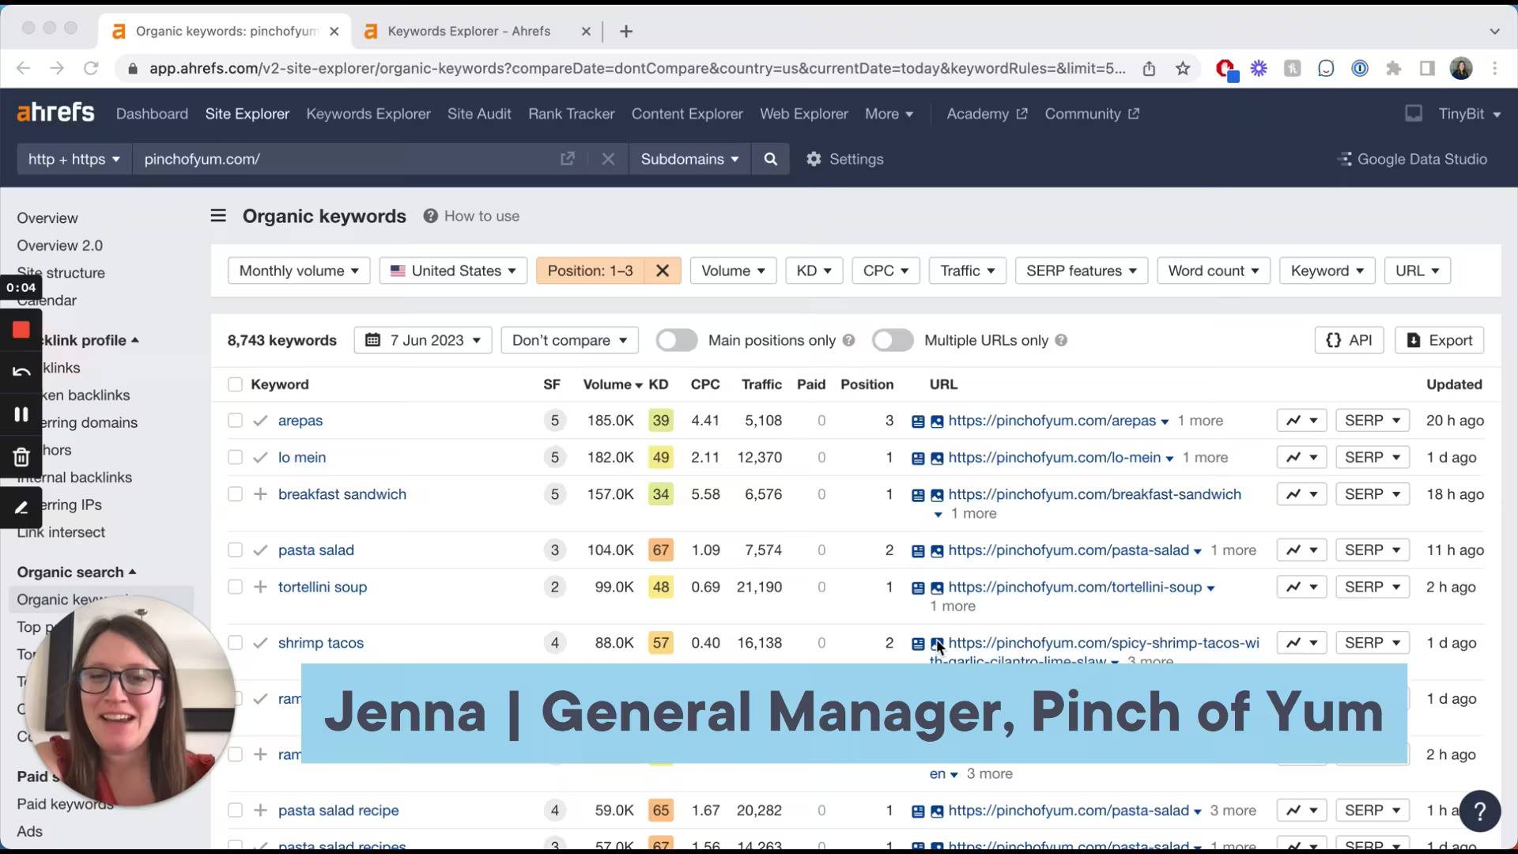Open the external link icon for pinchofyum.com

(x=567, y=159)
